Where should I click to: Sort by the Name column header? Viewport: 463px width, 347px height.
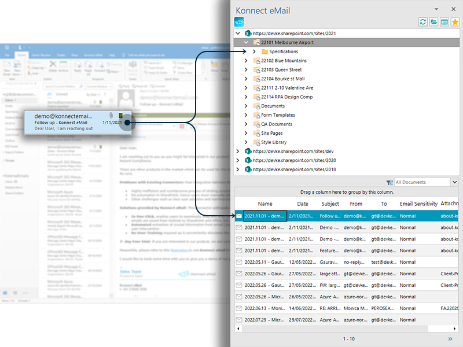click(265, 204)
